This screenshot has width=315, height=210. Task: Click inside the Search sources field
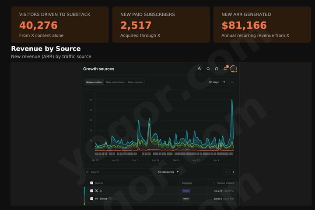(119, 172)
